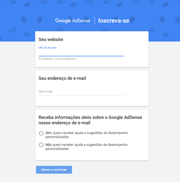The image size is (180, 182).
Task: Click banknote icon above the card's right corner
Action: click(x=151, y=29)
